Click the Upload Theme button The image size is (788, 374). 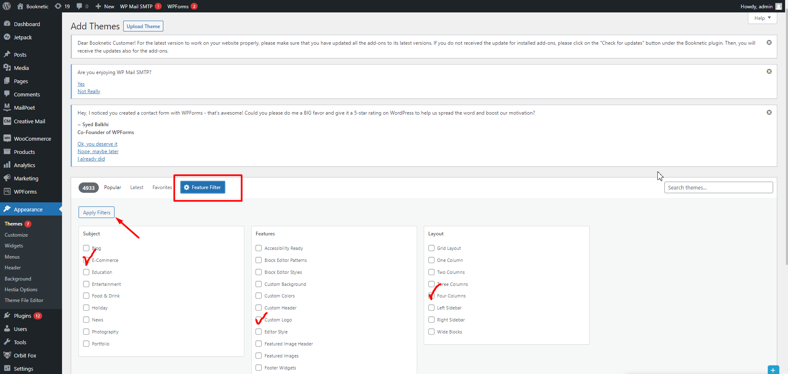tap(143, 26)
